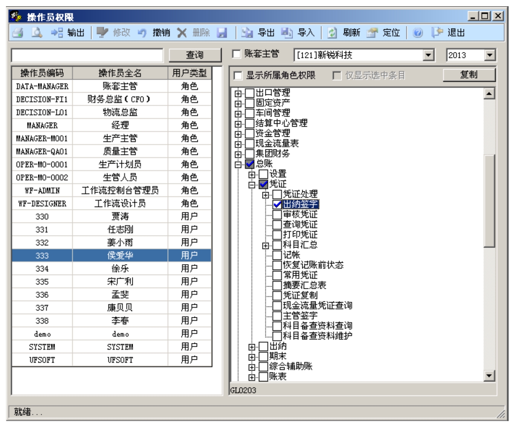516x427 pixels.
Task: Open help with blue question icon
Action: point(417,33)
